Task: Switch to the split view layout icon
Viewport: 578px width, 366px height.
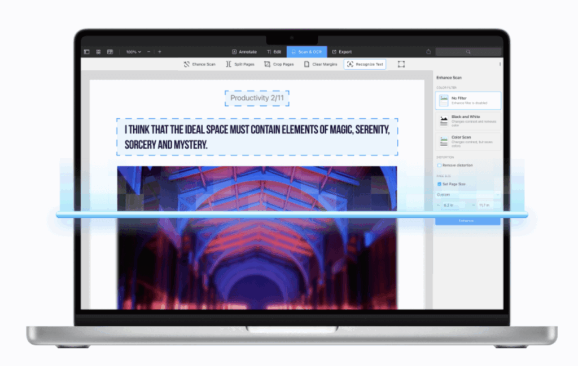Action: pyautogui.click(x=110, y=52)
